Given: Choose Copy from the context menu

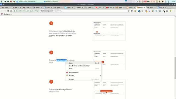Looking at the screenshot, I should pyautogui.click(x=83, y=63).
